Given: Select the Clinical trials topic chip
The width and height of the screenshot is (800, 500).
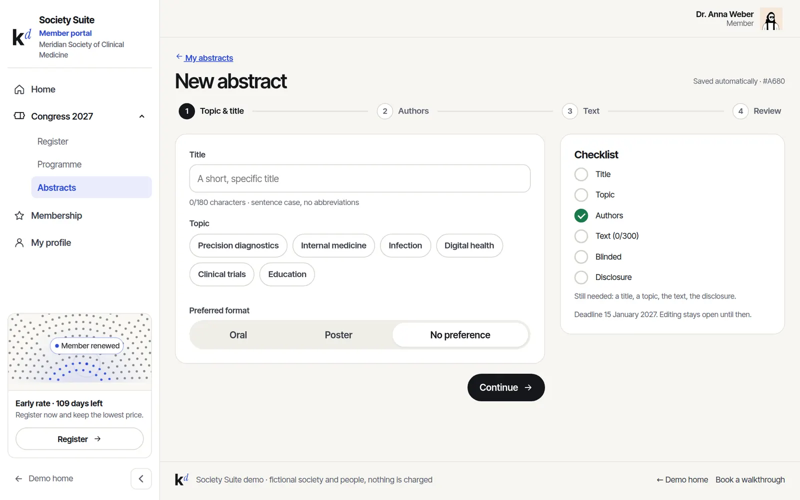Looking at the screenshot, I should pos(221,274).
